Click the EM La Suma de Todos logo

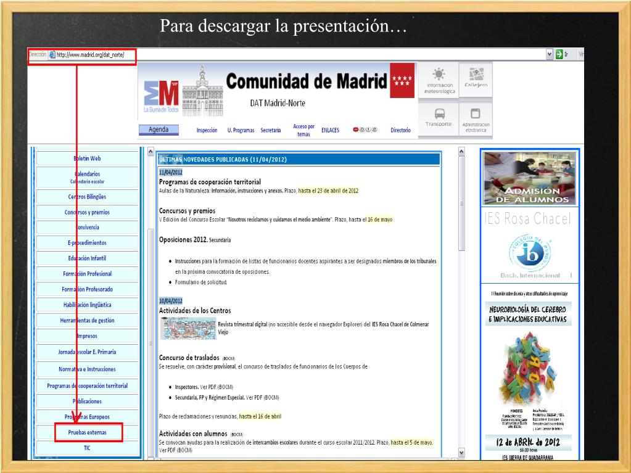pos(161,97)
